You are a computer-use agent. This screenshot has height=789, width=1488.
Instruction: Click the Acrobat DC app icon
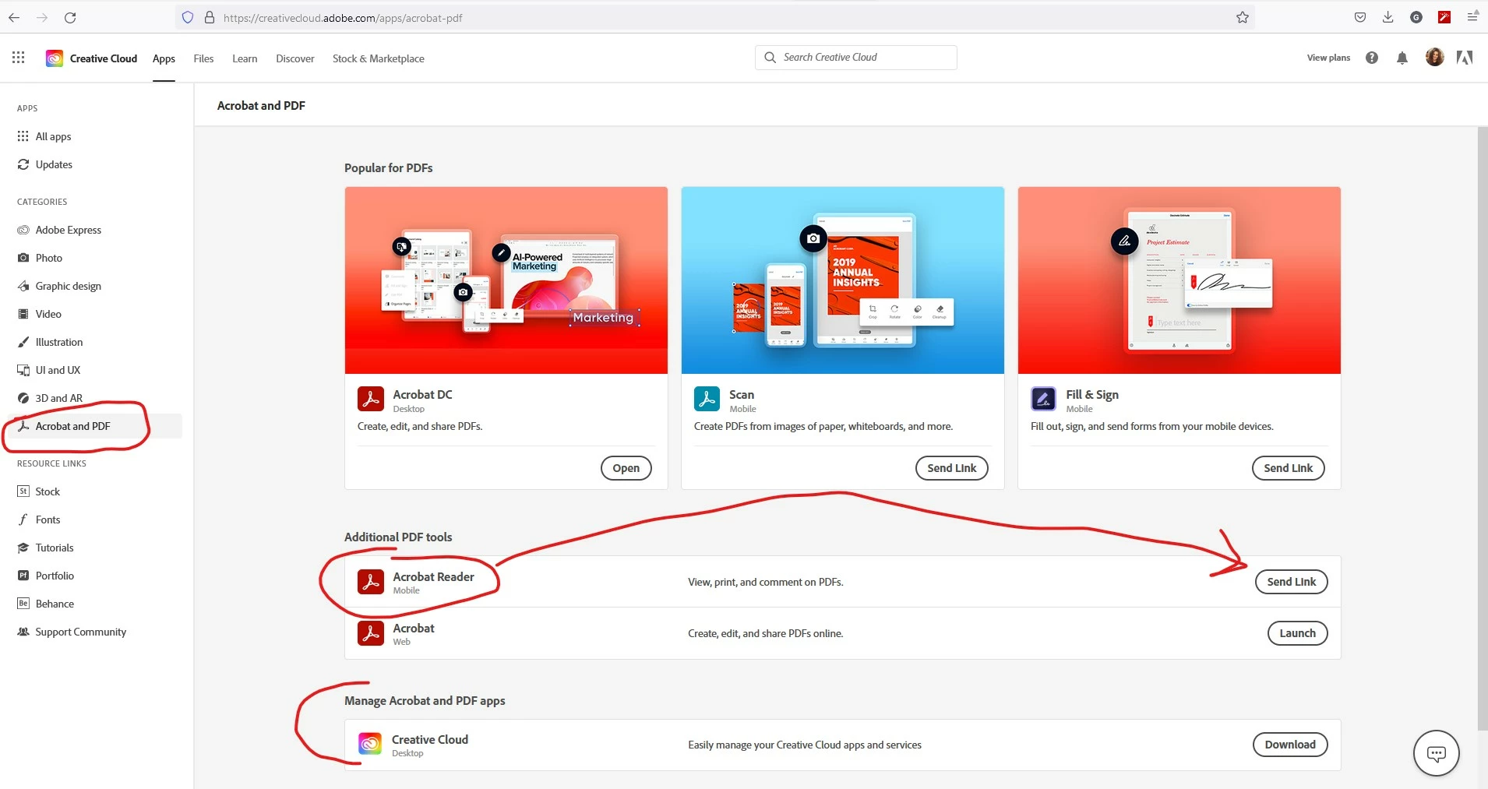coord(371,399)
